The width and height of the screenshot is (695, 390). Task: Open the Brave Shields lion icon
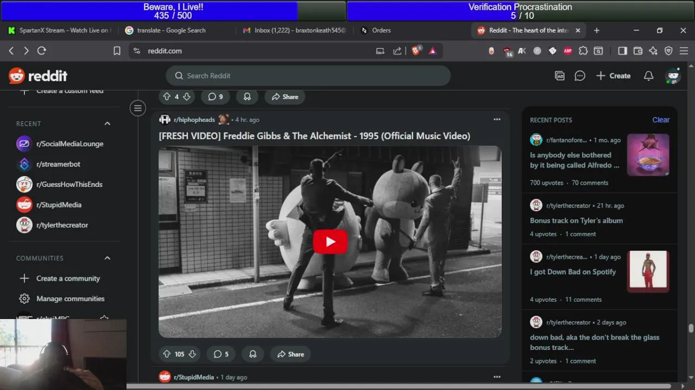[416, 51]
